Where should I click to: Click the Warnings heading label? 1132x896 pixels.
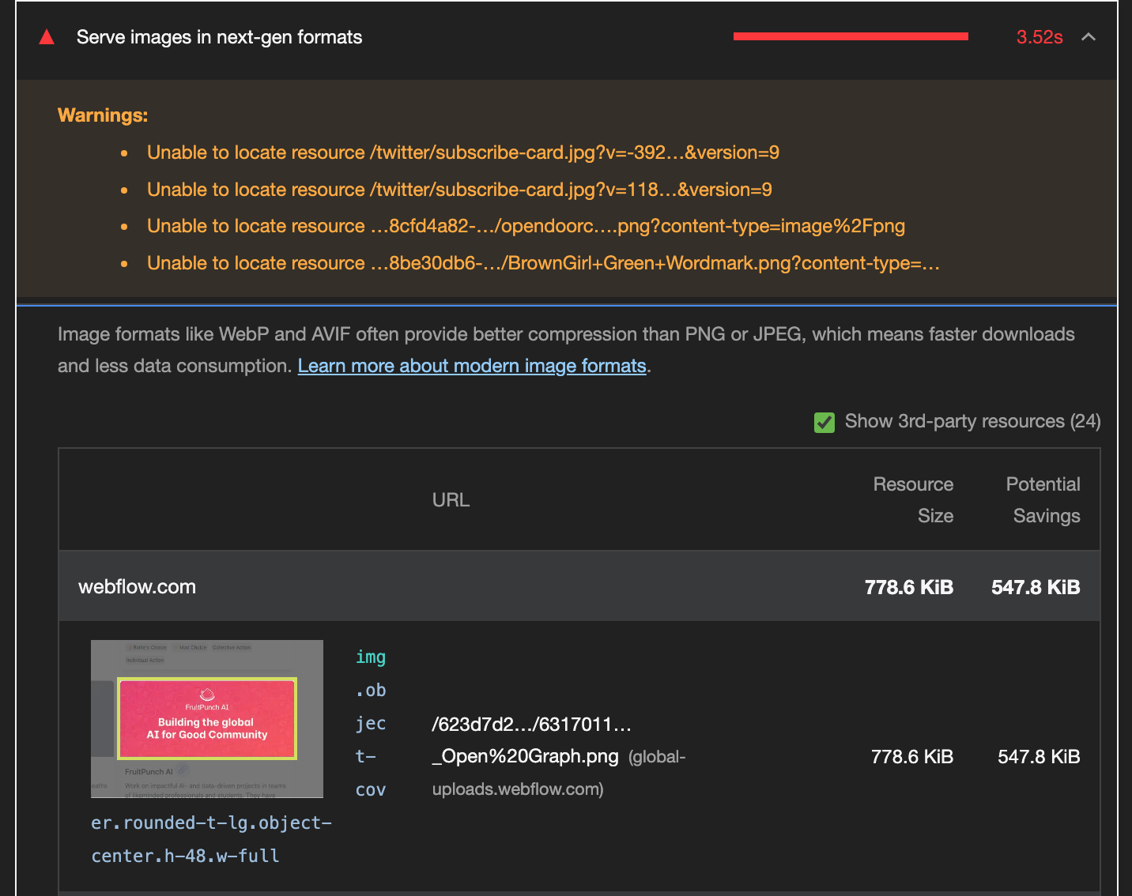point(102,115)
